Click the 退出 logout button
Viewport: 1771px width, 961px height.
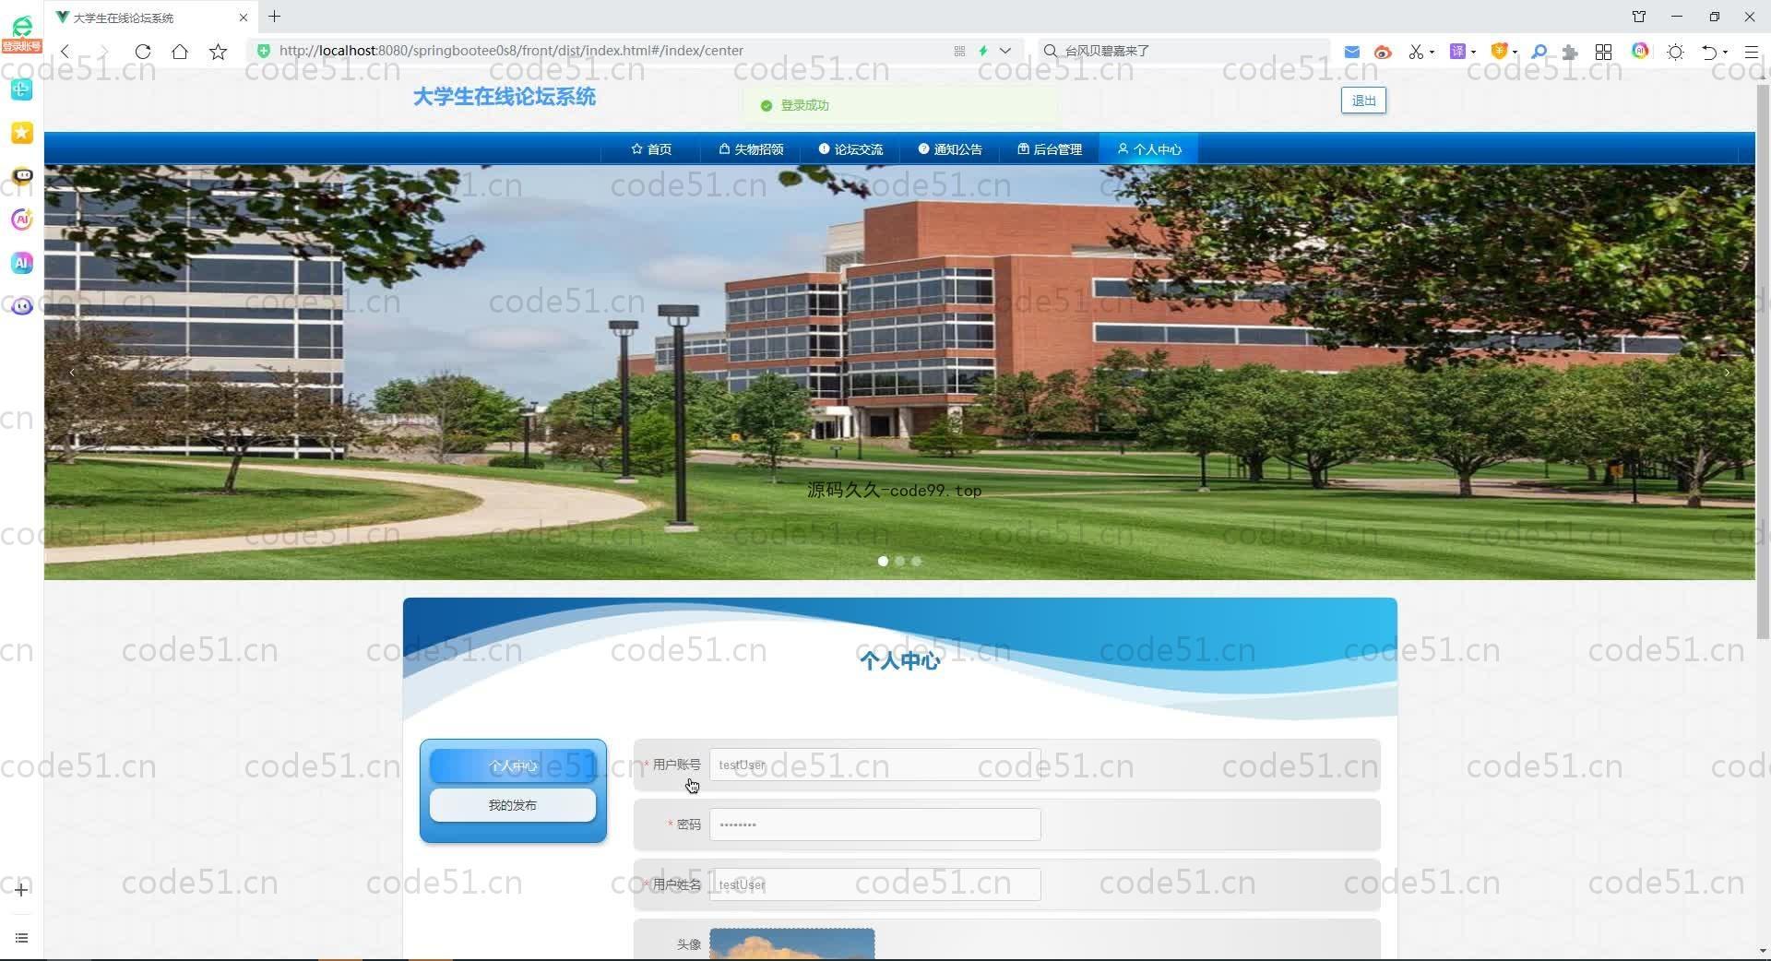pyautogui.click(x=1363, y=101)
